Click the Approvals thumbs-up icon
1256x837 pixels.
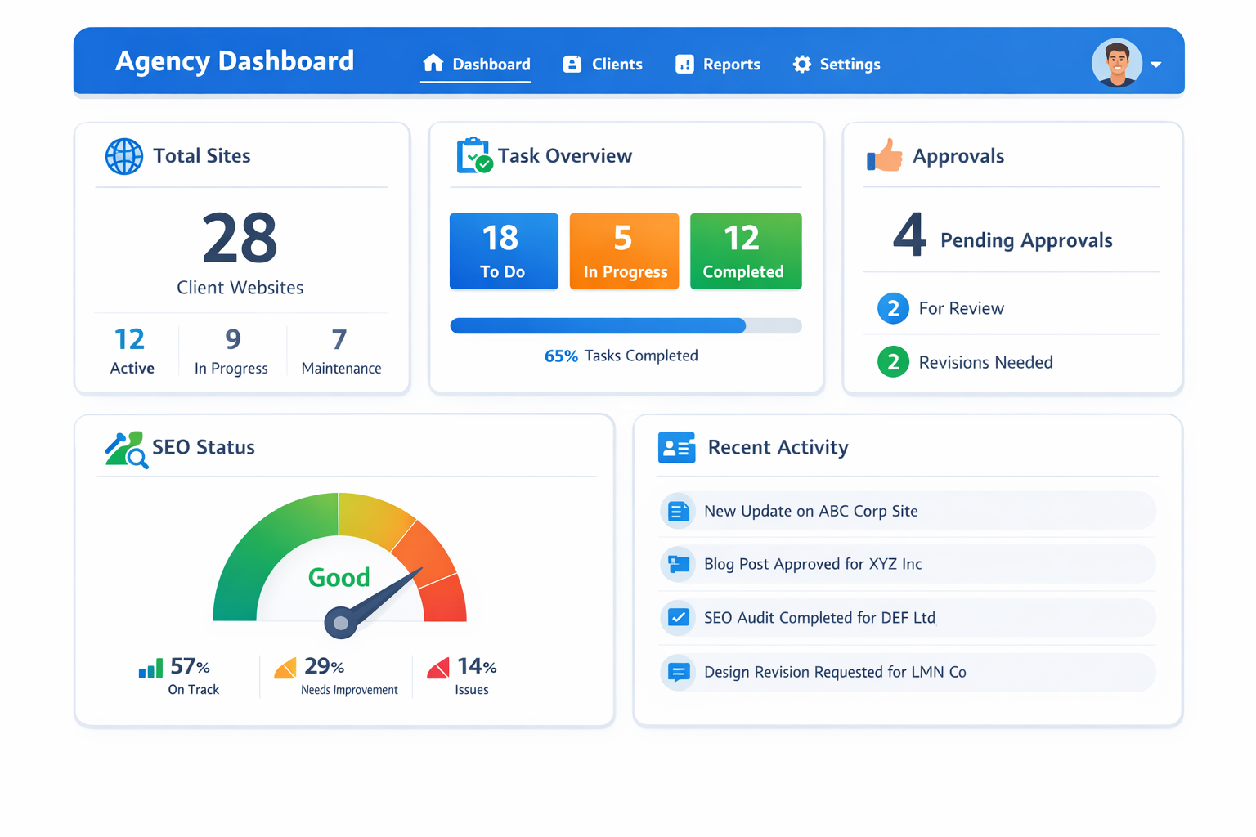[885, 155]
